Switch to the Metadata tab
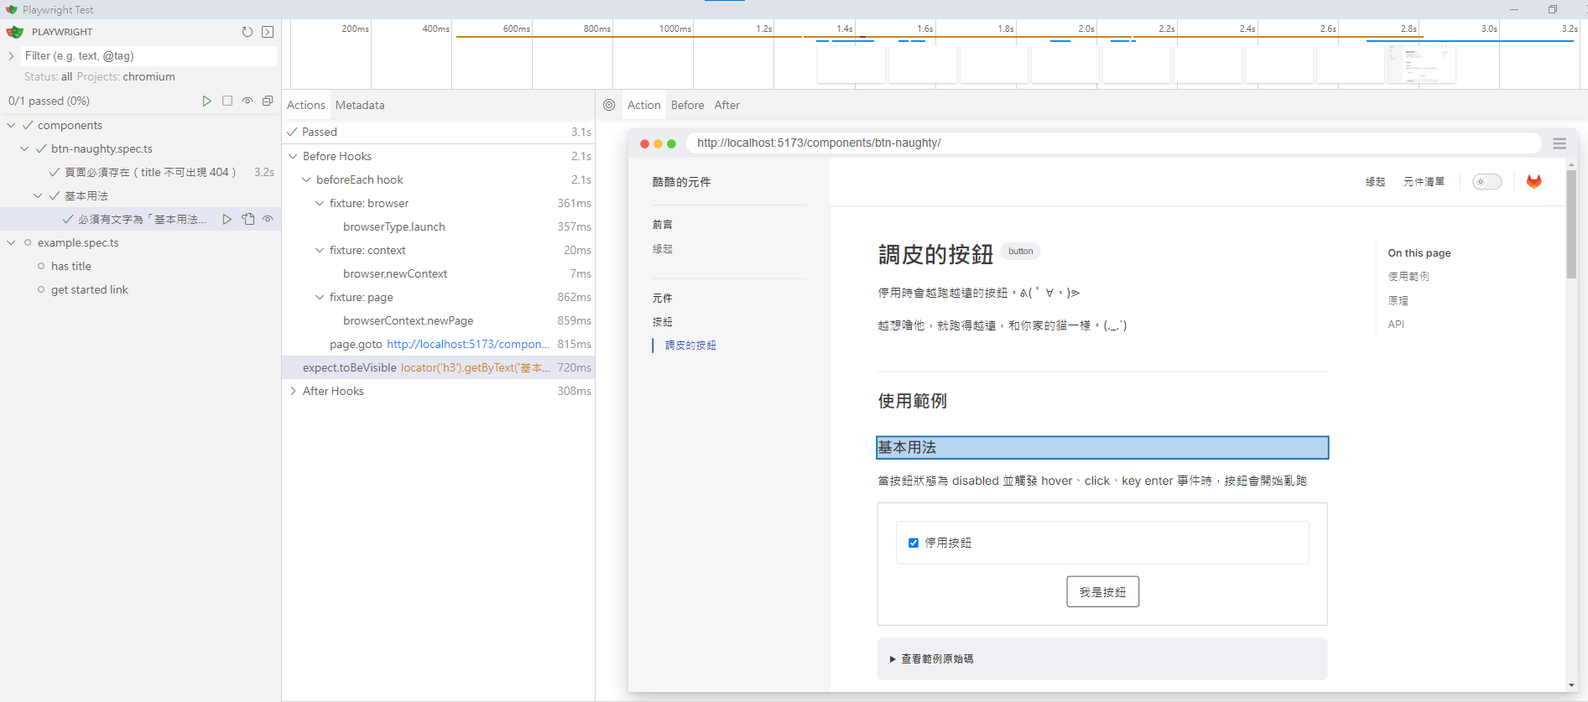 tap(360, 105)
